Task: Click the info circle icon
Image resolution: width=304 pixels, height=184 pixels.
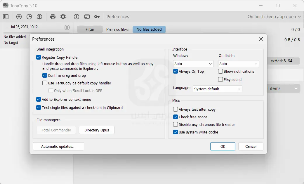Action: 77,17
